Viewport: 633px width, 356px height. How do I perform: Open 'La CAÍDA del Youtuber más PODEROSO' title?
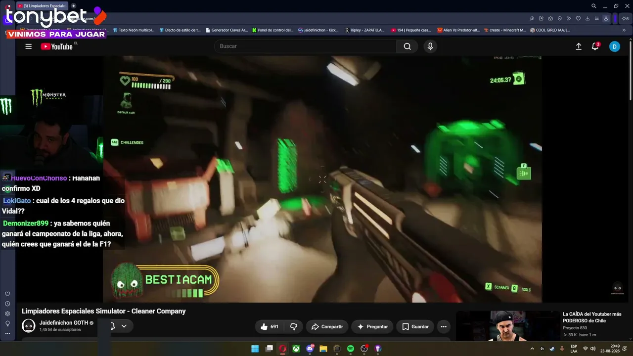click(592, 317)
